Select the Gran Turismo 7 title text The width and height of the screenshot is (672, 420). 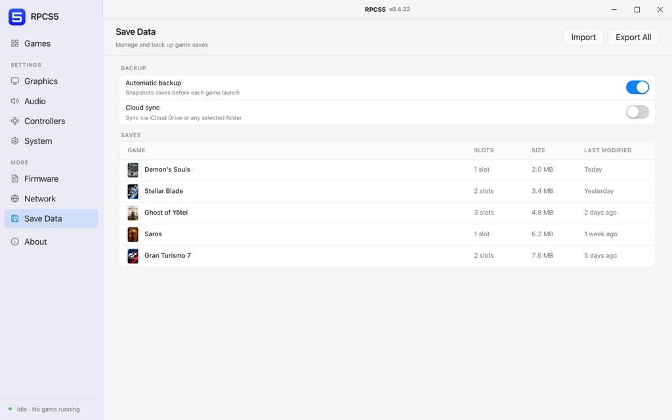167,255
